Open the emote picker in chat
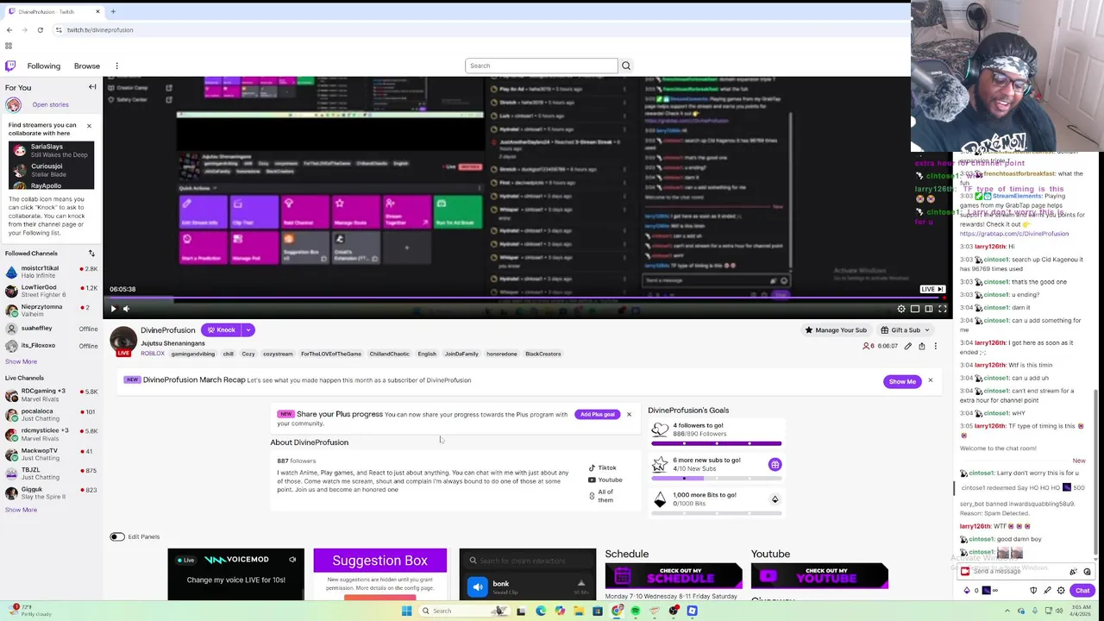 (x=1087, y=572)
